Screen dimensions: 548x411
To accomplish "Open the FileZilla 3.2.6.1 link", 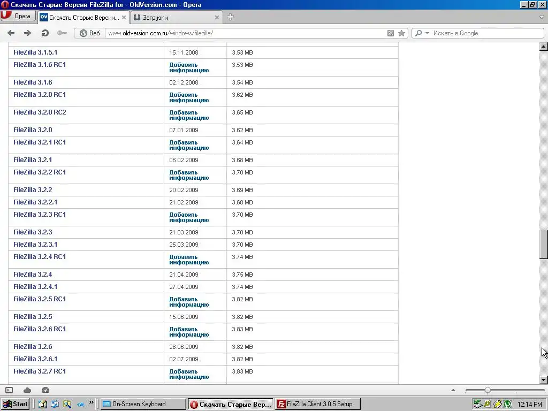I will pos(35,359).
